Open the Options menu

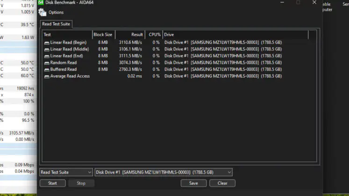(x=56, y=13)
